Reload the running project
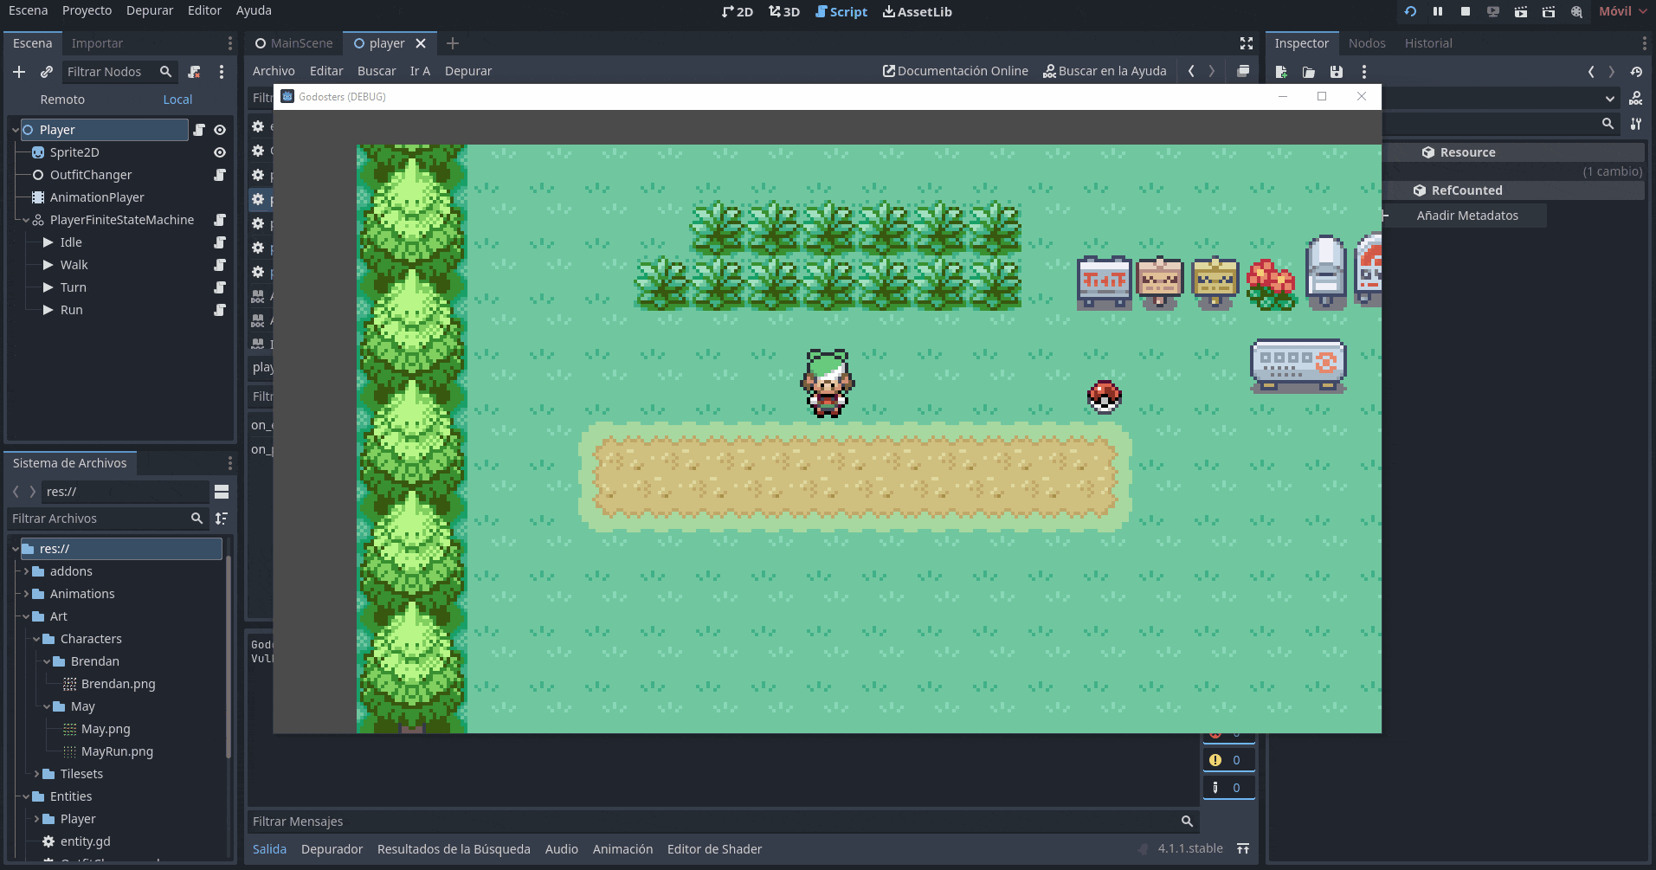The image size is (1656, 870). tap(1410, 11)
